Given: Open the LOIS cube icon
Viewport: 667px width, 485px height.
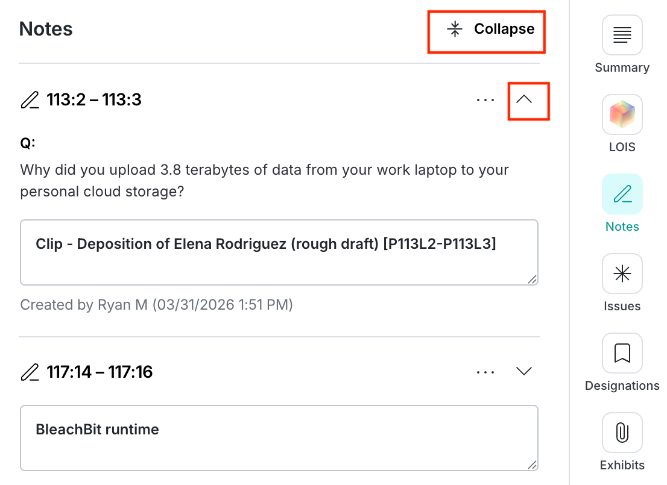Looking at the screenshot, I should [x=622, y=114].
